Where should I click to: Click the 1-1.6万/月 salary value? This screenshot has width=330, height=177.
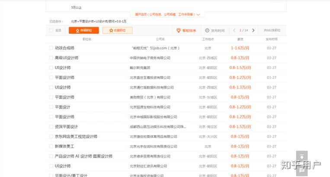pos(240,48)
